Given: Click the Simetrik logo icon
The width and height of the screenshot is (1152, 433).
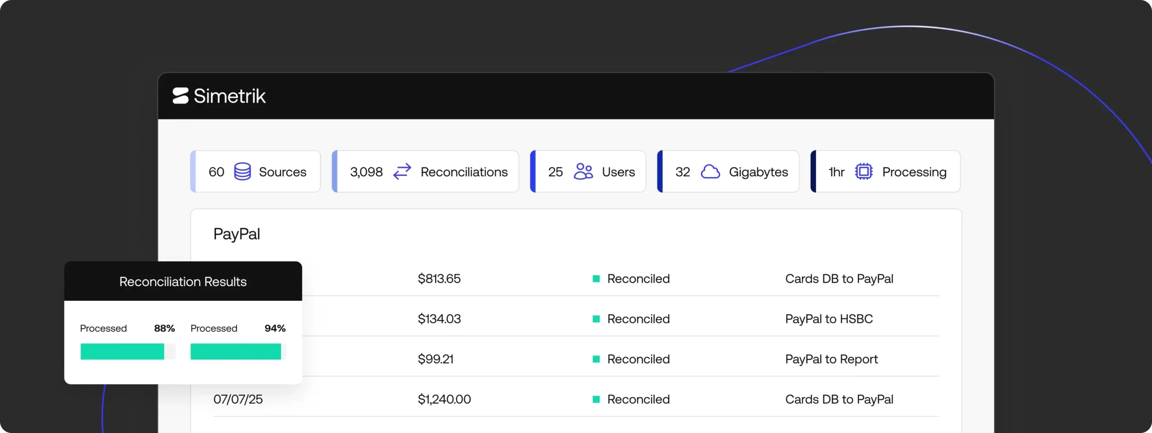Looking at the screenshot, I should [180, 96].
